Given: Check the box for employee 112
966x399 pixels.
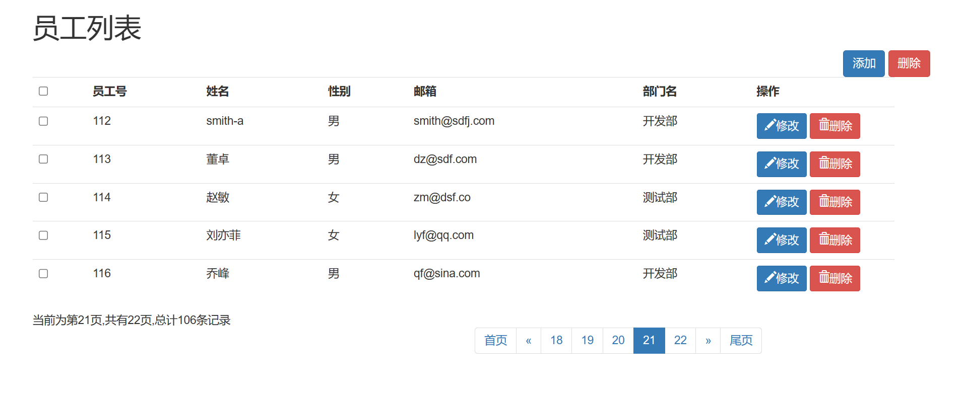Looking at the screenshot, I should click(x=43, y=121).
